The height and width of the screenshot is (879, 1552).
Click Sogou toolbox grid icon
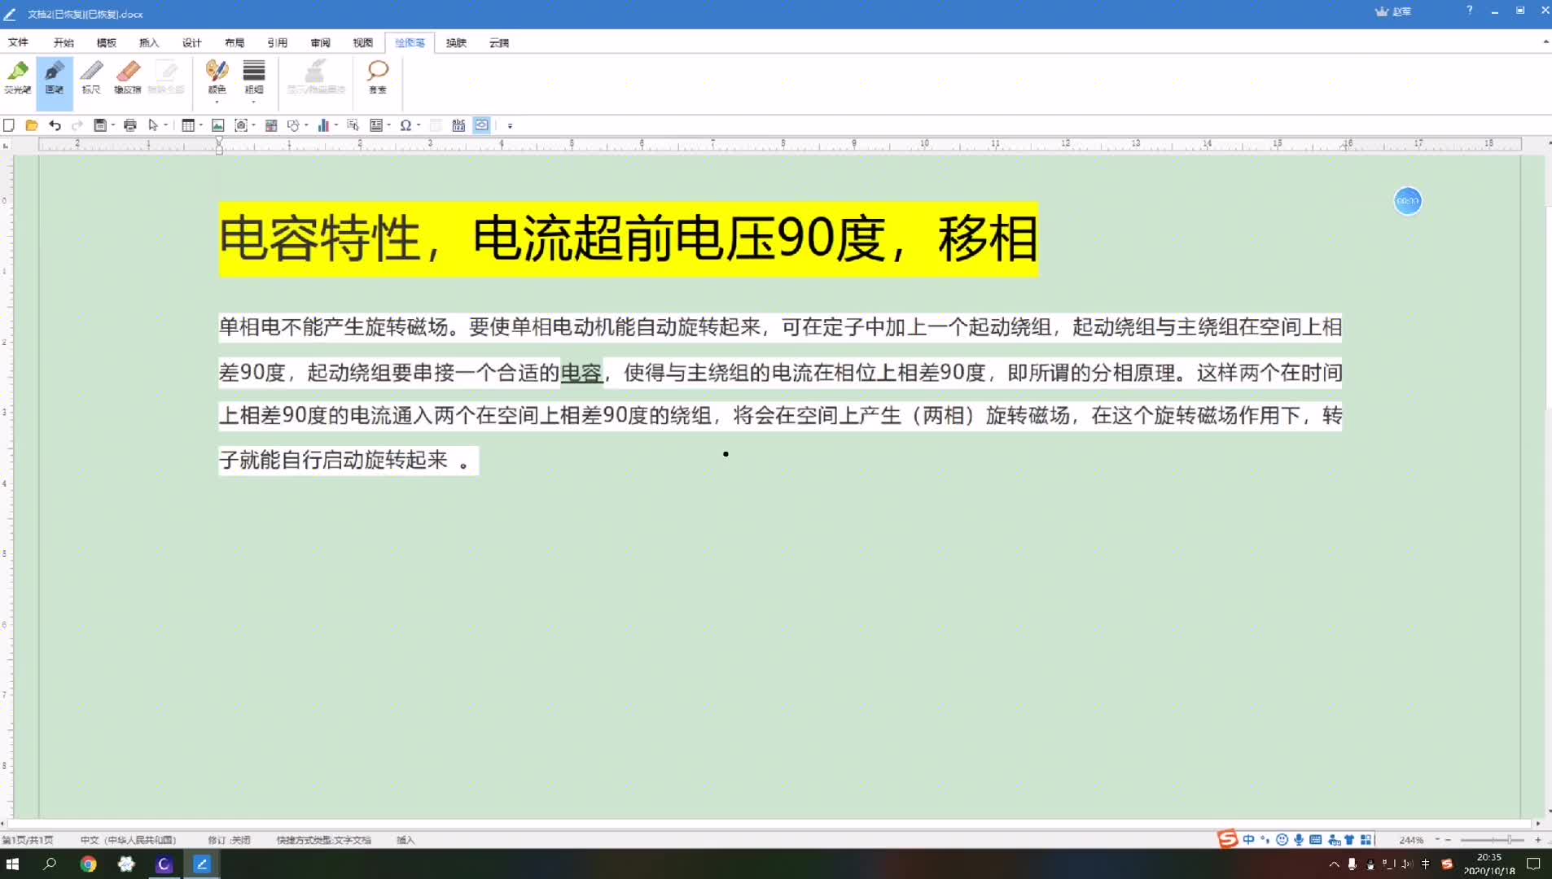click(x=1366, y=839)
